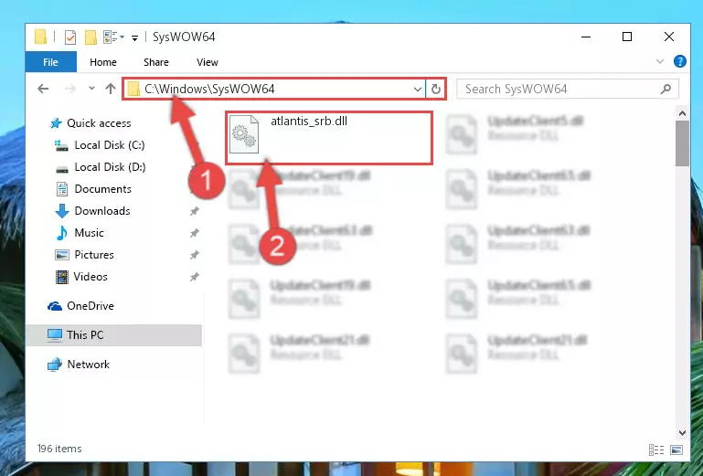703x476 pixels.
Task: Refresh the SysWOW64 folder view
Action: click(436, 90)
